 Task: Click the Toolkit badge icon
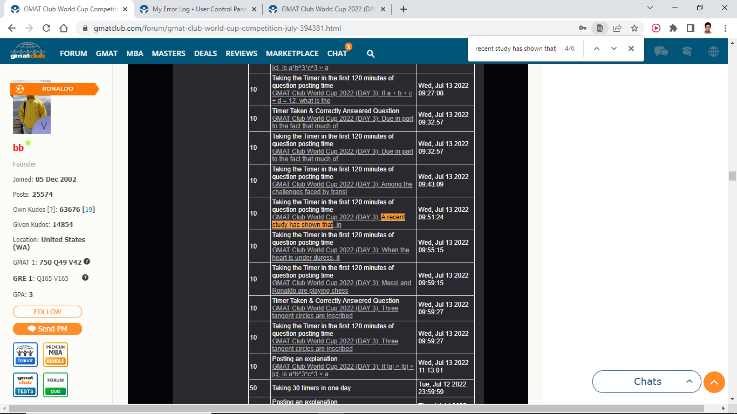coord(25,355)
